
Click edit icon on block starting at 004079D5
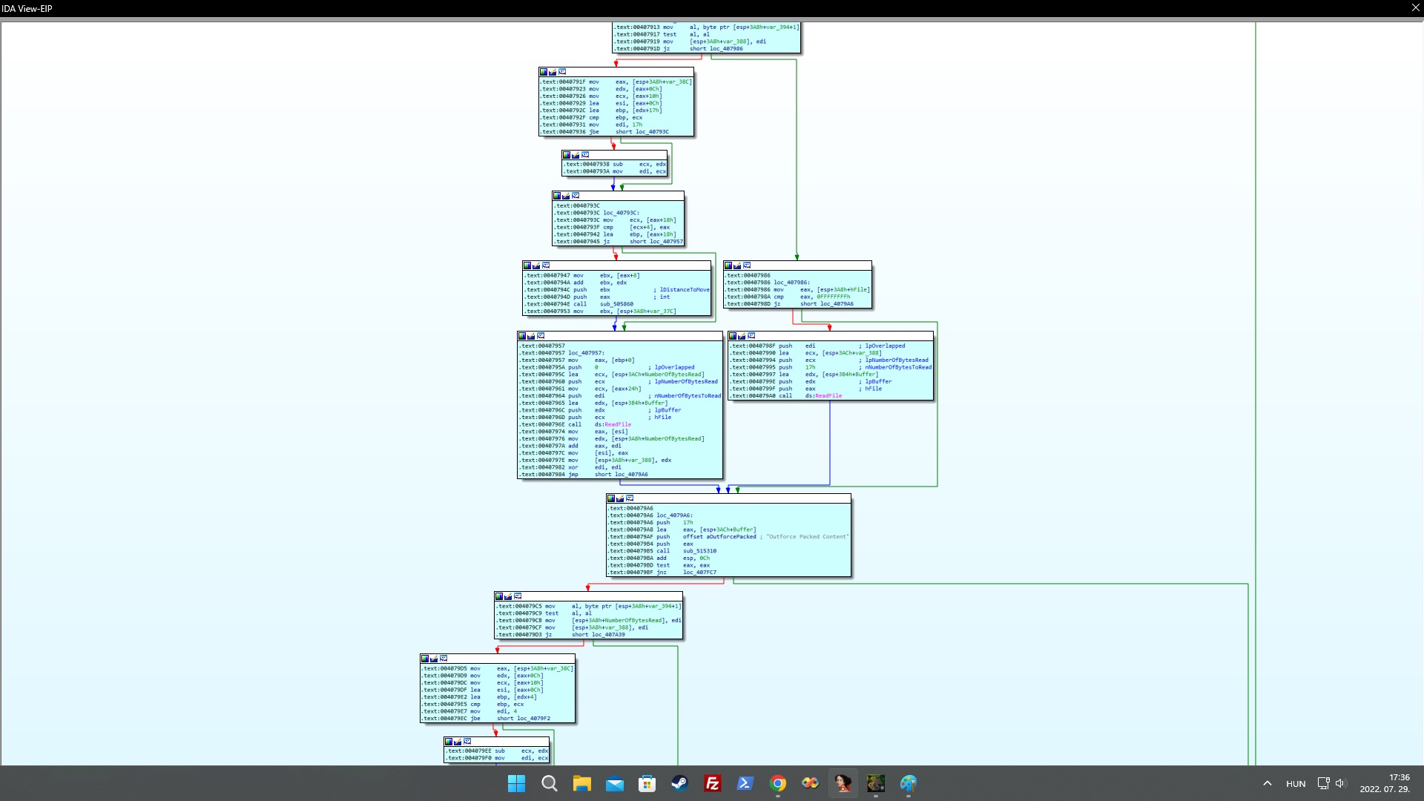pyautogui.click(x=434, y=659)
